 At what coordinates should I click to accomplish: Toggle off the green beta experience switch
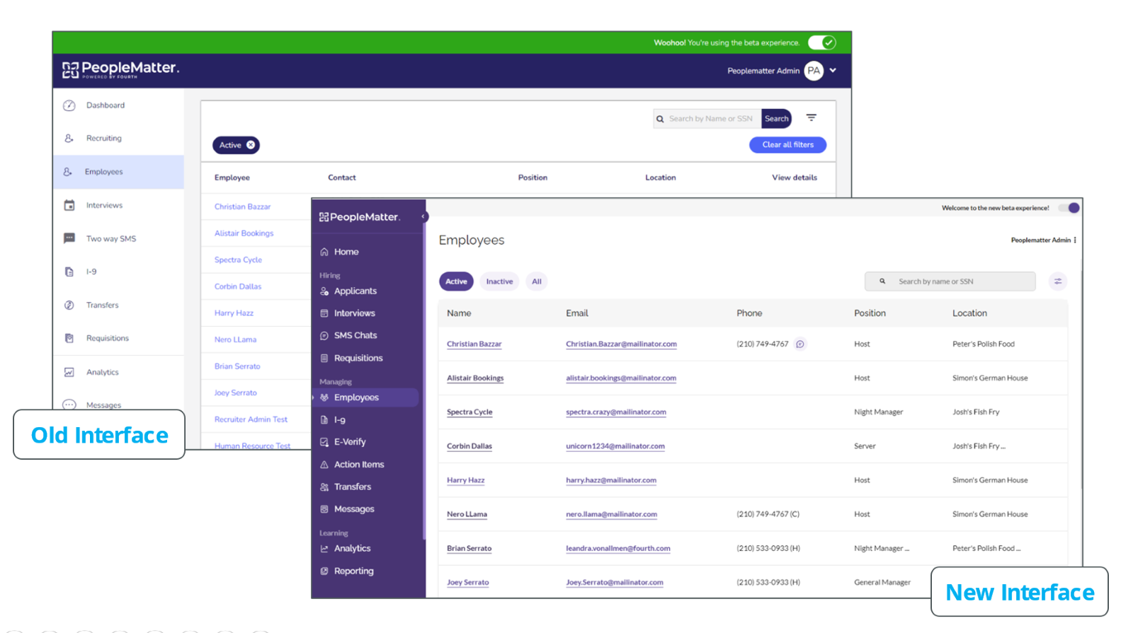pos(822,42)
